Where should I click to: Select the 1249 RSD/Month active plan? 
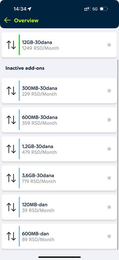point(59,45)
